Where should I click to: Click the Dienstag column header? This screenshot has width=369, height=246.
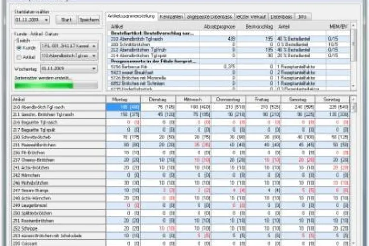point(158,100)
